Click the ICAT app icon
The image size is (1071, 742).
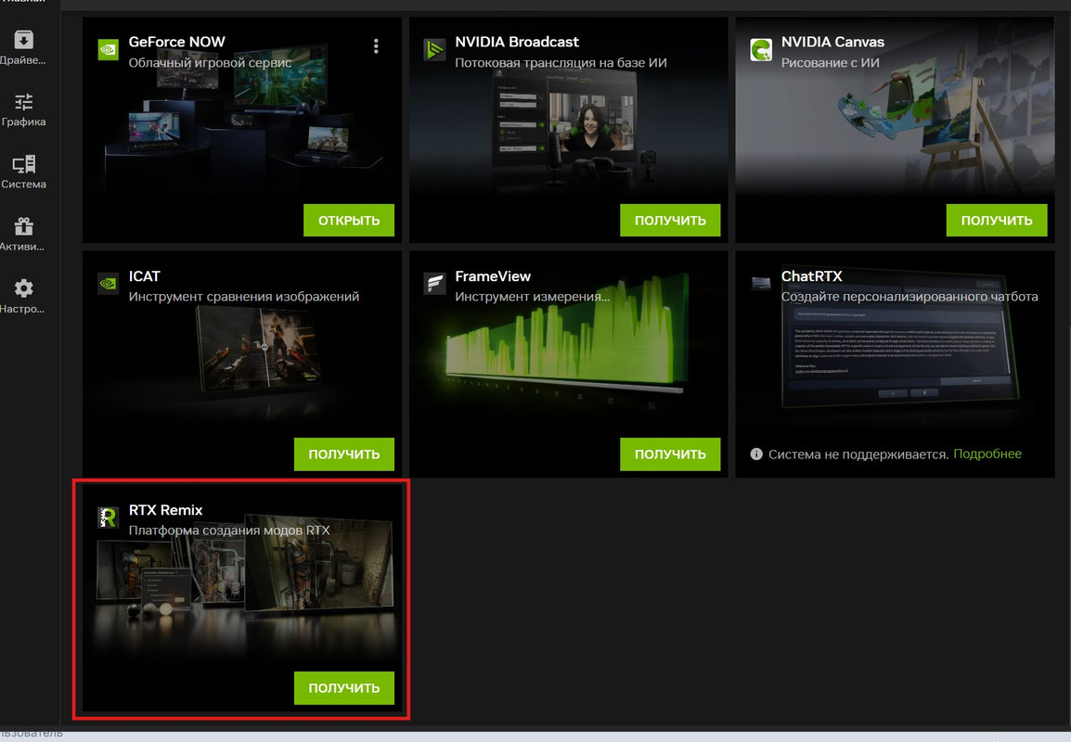(x=108, y=283)
